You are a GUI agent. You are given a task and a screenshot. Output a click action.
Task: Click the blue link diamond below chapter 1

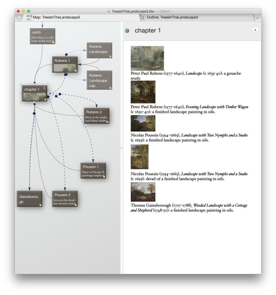pos(34,113)
